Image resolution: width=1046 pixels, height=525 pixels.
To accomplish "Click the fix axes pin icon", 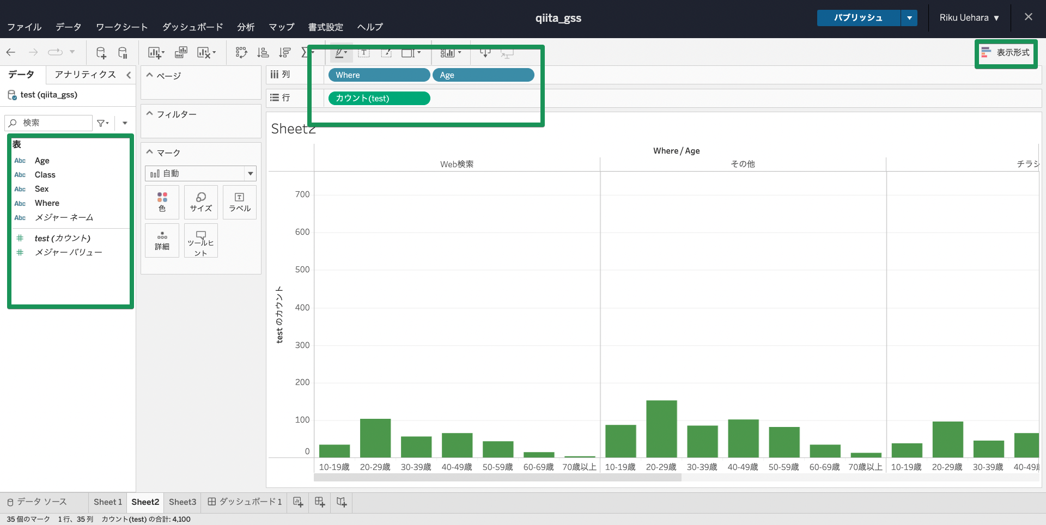I will click(386, 53).
